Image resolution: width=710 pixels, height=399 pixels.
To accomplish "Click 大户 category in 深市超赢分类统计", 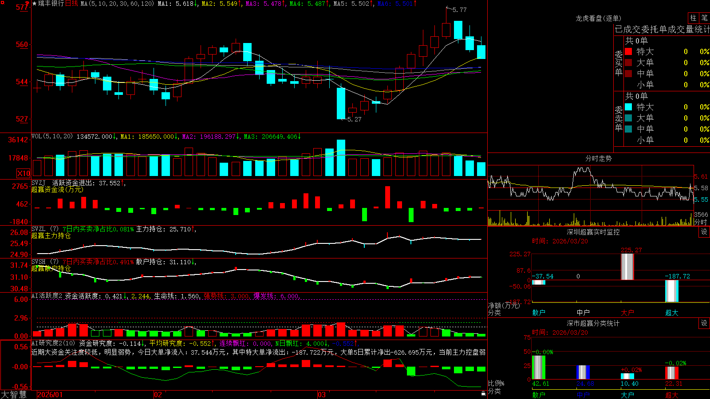I will point(627,395).
